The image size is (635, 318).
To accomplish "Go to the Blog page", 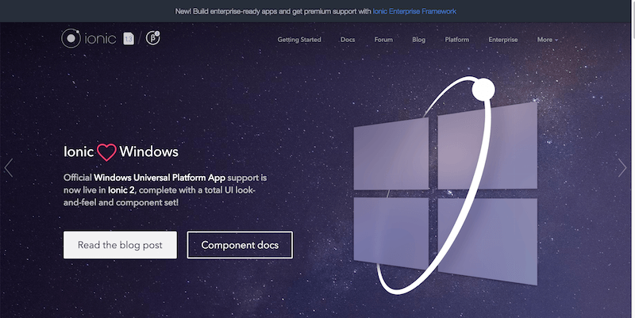I will point(419,40).
